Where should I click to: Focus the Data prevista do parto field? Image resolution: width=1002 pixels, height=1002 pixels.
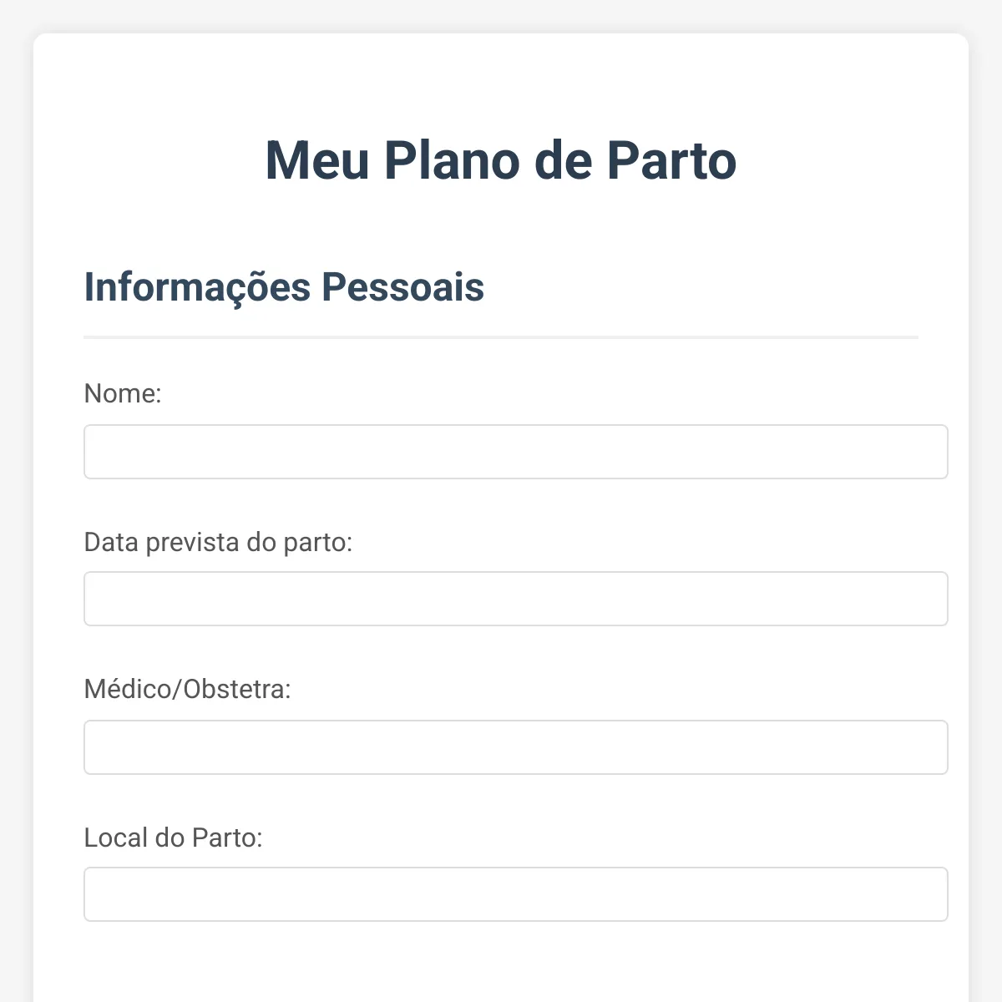[x=516, y=599]
